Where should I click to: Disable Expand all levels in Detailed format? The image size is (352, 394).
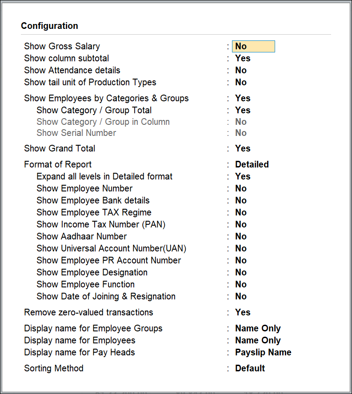(x=242, y=176)
